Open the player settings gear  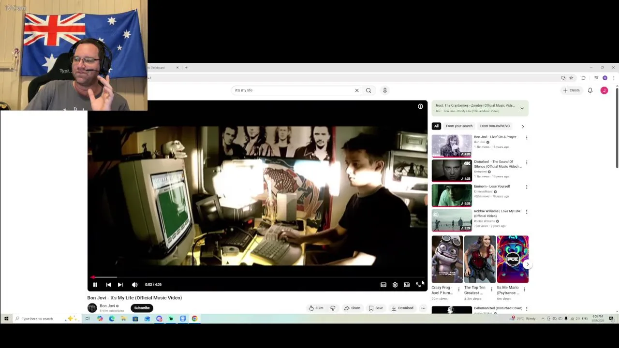(395, 285)
